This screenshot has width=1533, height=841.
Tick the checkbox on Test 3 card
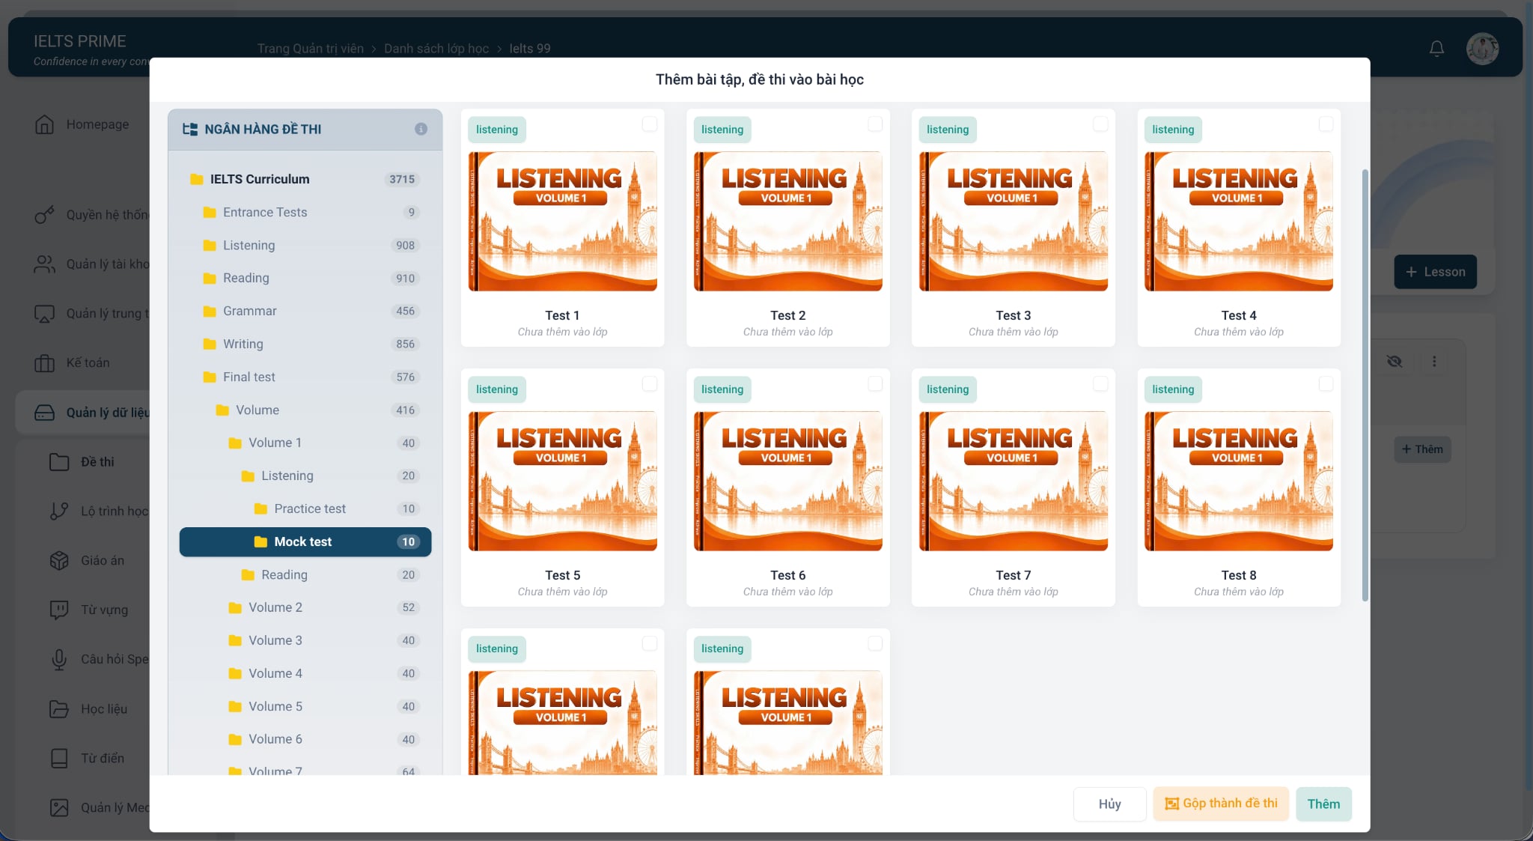(1100, 124)
